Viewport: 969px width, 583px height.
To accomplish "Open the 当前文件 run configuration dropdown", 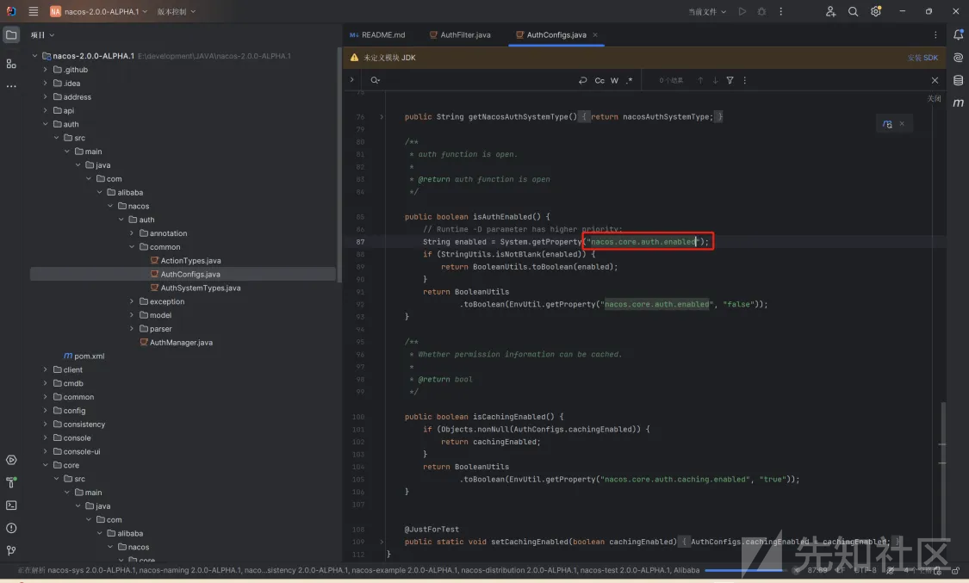I will 707,11.
